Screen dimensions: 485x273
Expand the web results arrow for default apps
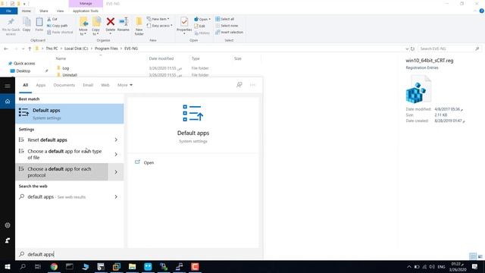tap(116, 197)
